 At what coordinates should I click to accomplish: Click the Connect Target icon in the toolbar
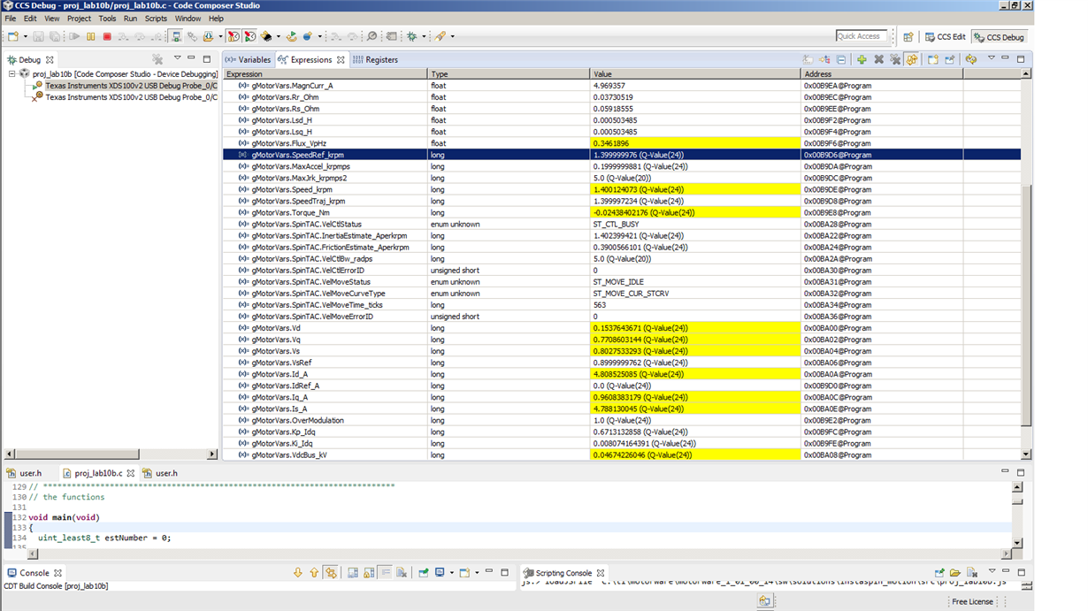(176, 36)
